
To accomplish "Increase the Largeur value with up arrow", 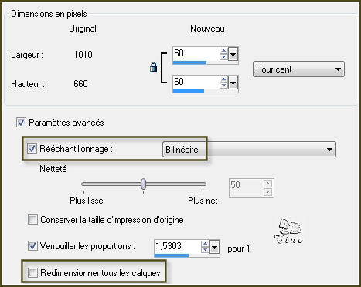I will (x=223, y=51).
